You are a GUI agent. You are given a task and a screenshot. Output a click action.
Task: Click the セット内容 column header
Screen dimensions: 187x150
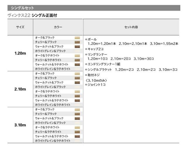pyautogui.click(x=131, y=27)
